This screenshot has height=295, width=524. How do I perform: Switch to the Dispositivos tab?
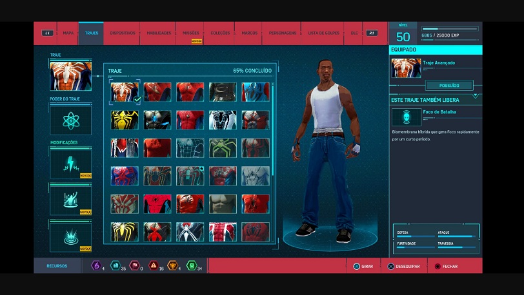click(x=123, y=33)
